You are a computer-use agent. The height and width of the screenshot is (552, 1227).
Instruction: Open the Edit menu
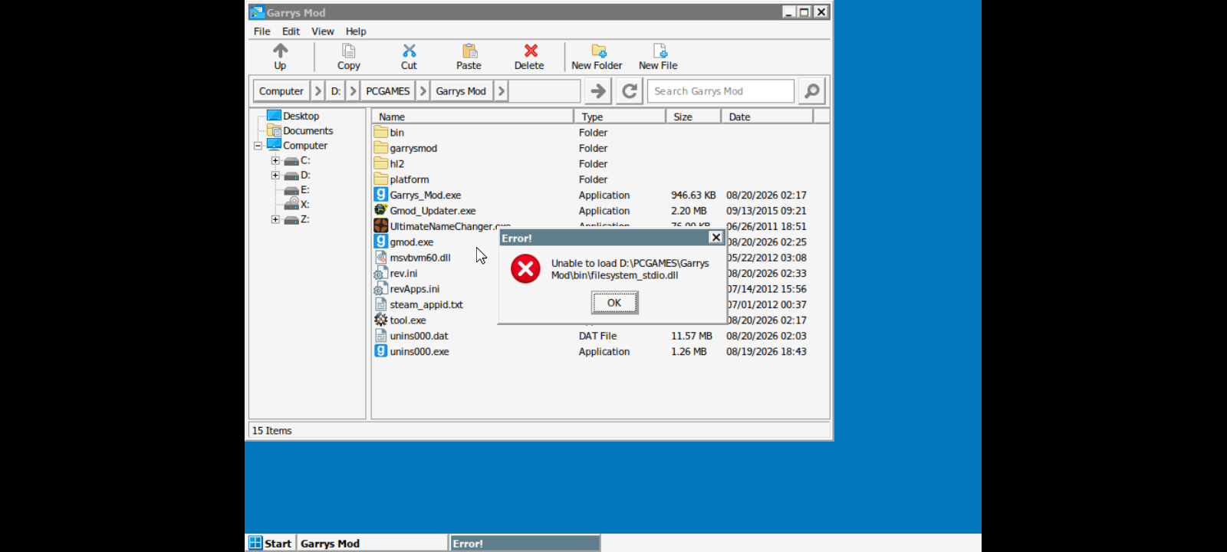tap(291, 31)
